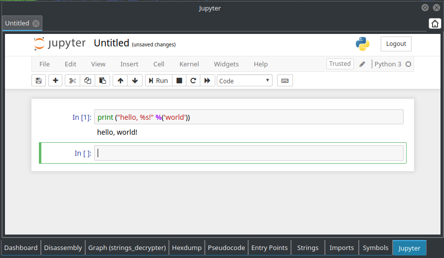Screen dimensions: 444x258
Task: Restart kernel and run all cells icon
Action: pos(207,80)
